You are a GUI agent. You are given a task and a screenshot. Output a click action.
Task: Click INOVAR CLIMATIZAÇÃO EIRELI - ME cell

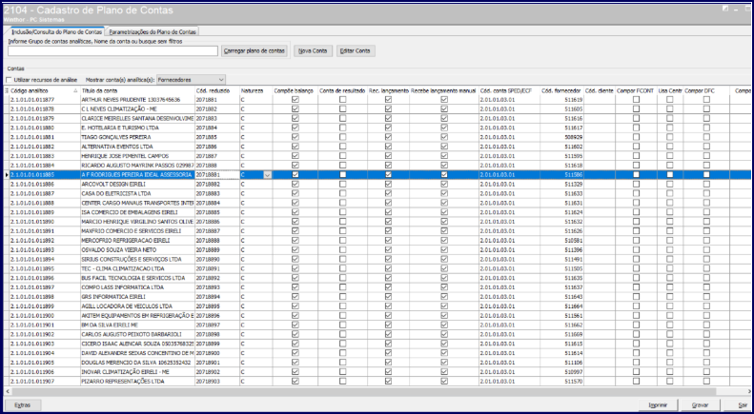click(x=137, y=372)
